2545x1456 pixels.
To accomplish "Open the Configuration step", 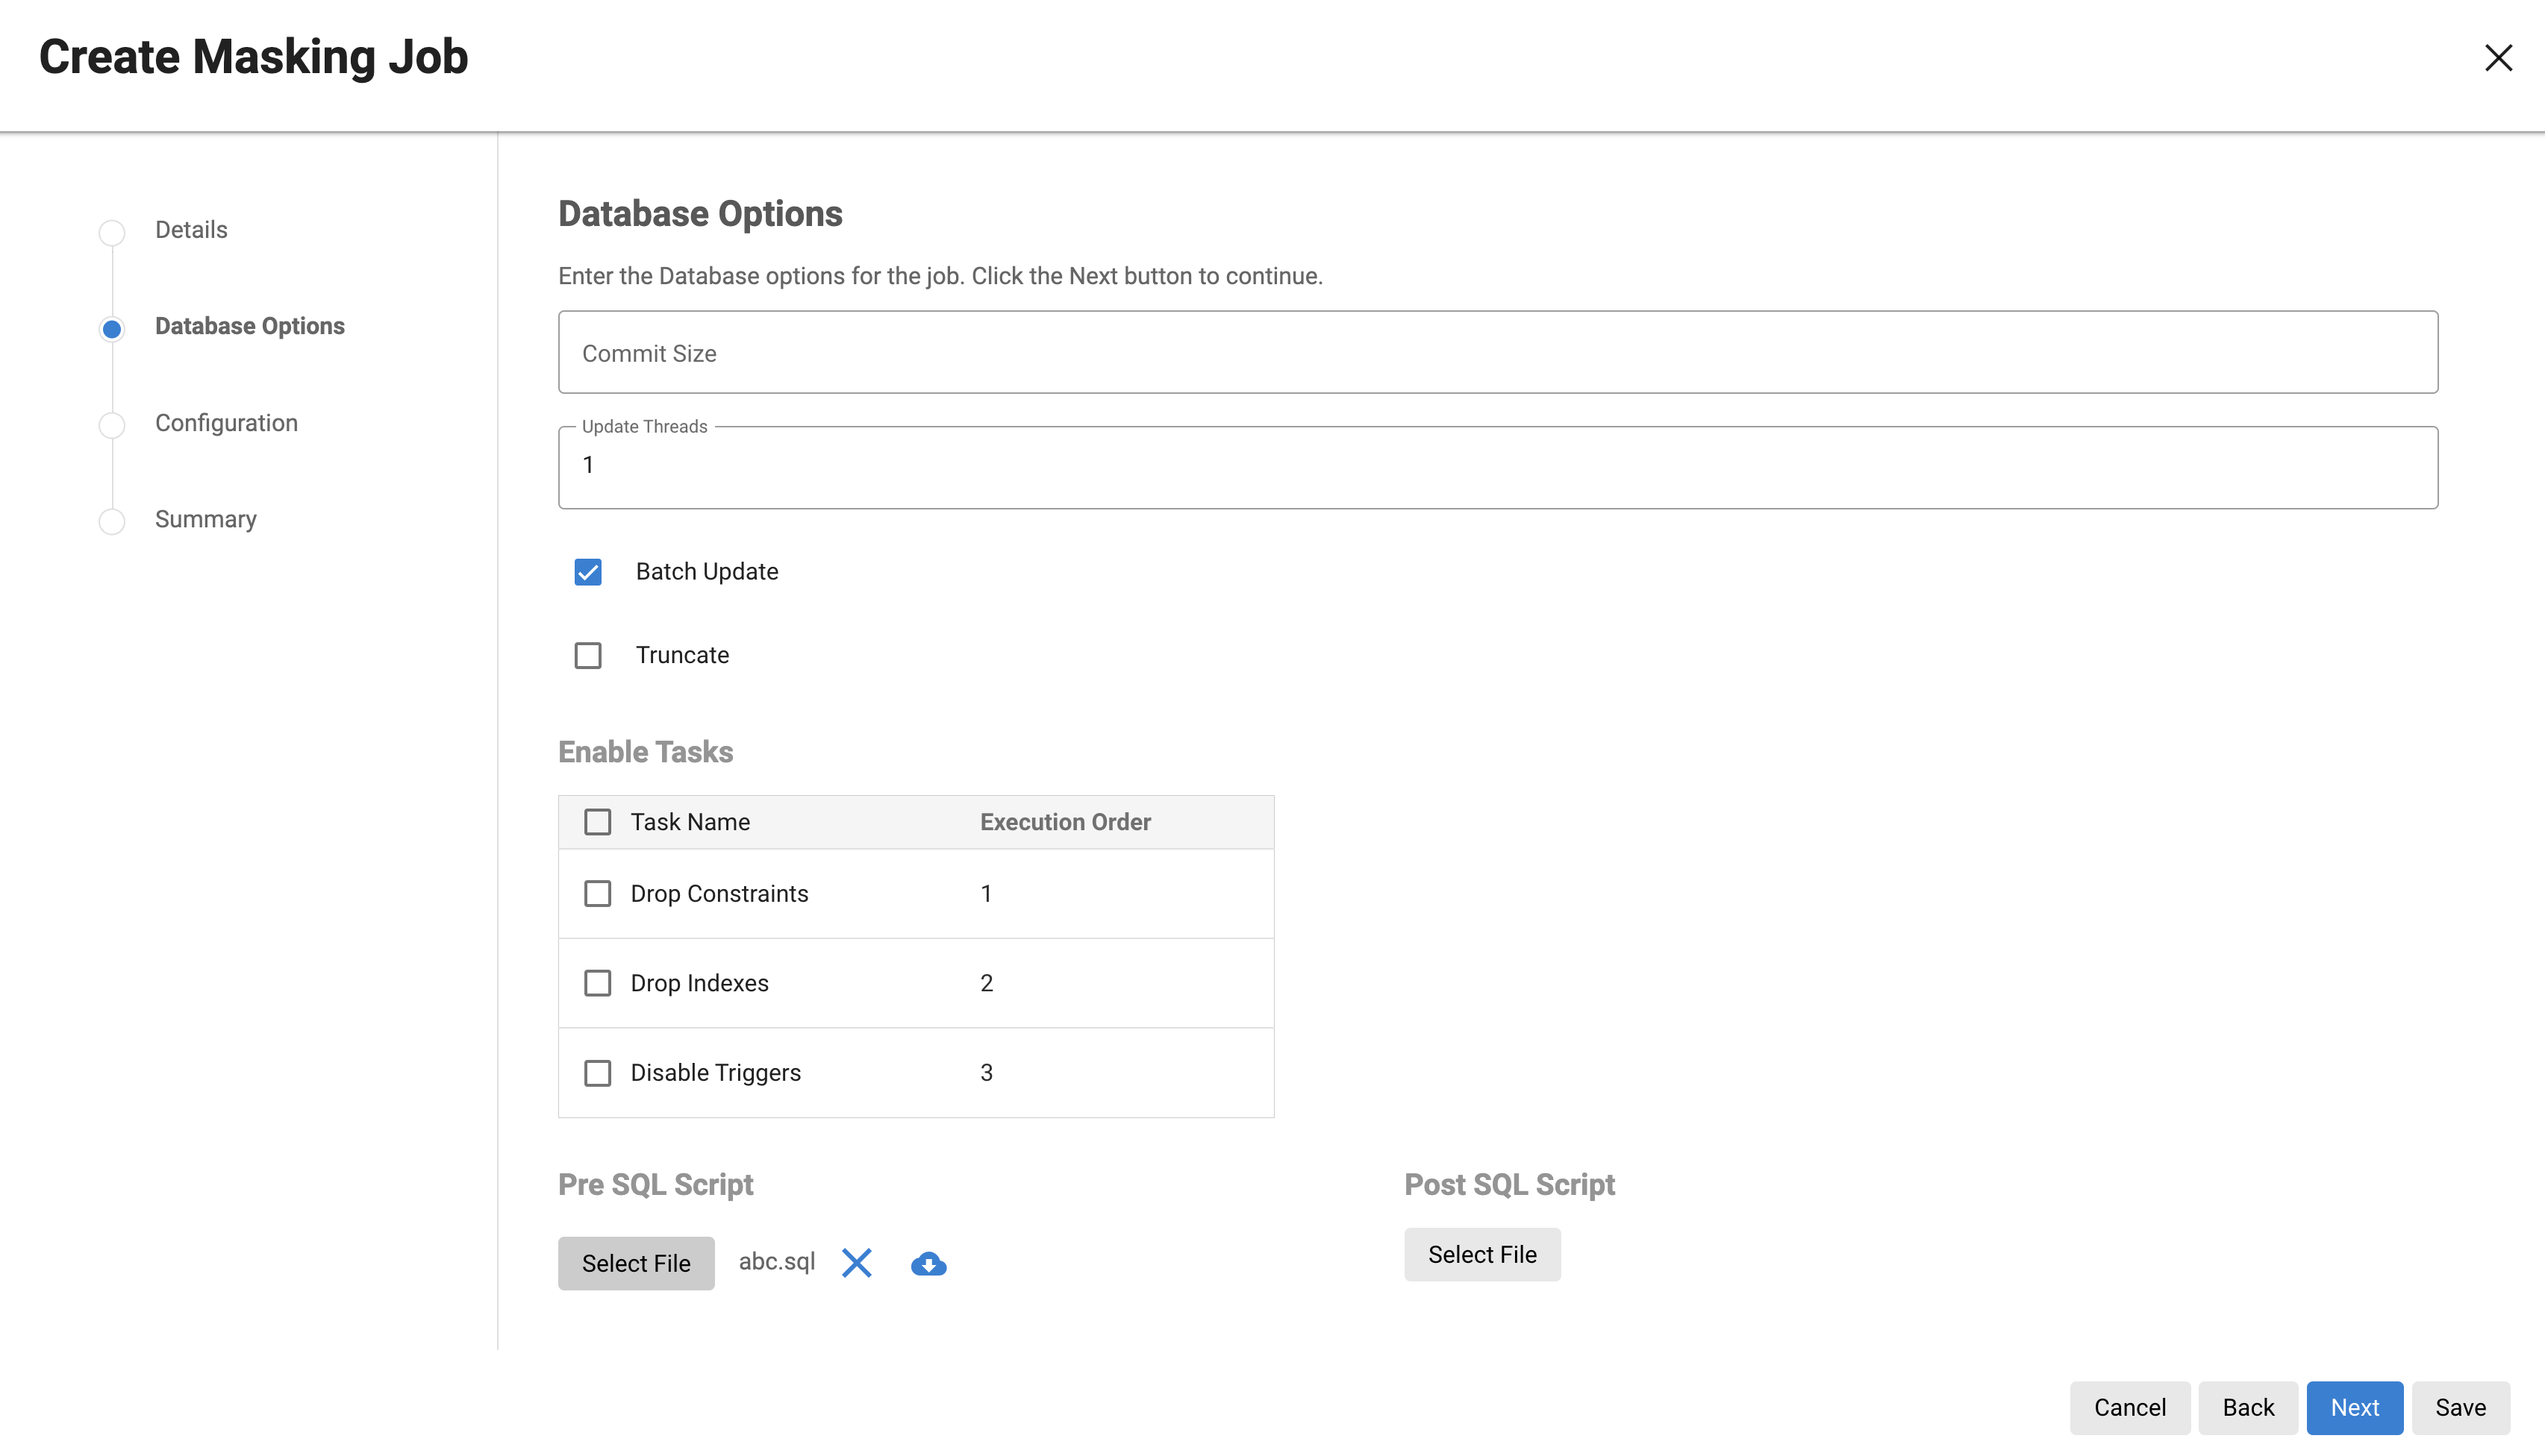I will pyautogui.click(x=226, y=423).
